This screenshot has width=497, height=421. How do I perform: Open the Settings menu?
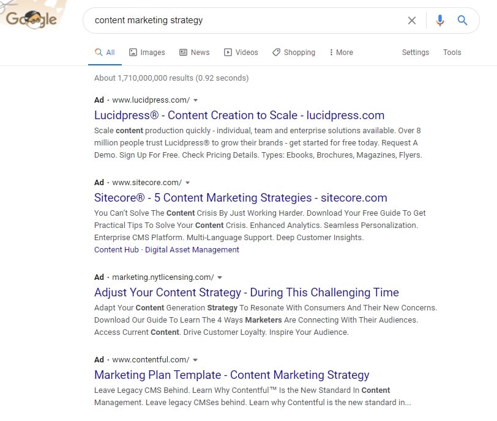point(416,53)
